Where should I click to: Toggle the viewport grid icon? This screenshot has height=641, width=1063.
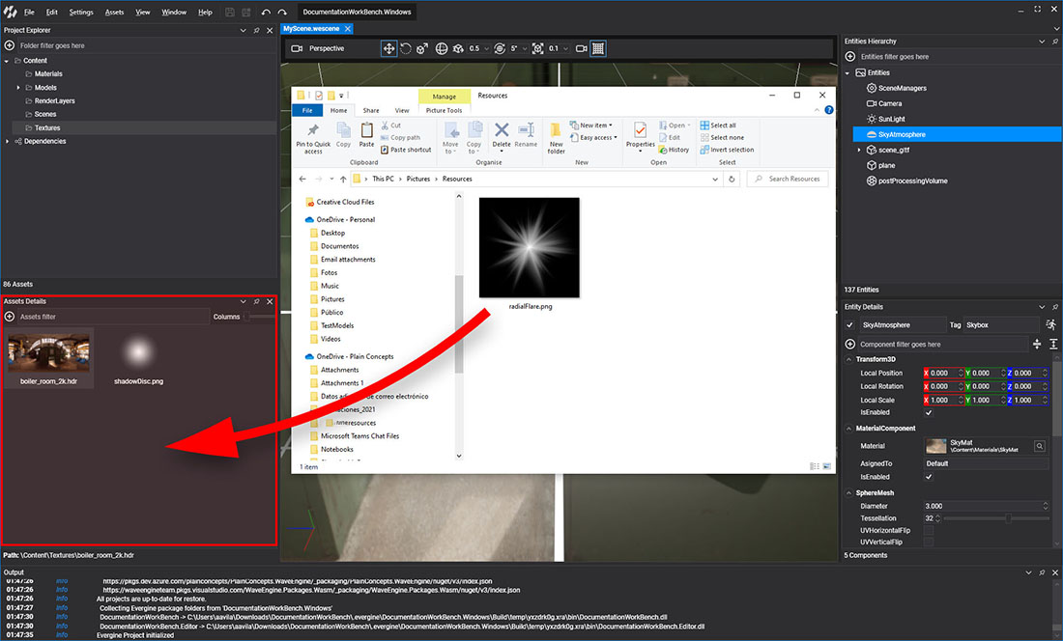pyautogui.click(x=598, y=48)
